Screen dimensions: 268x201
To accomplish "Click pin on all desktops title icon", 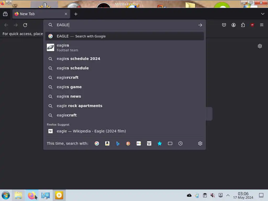I will (9, 3).
